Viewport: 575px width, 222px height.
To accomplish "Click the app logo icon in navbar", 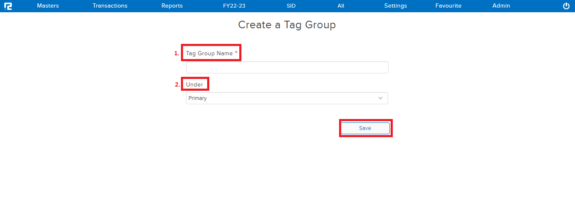I will tap(8, 6).
